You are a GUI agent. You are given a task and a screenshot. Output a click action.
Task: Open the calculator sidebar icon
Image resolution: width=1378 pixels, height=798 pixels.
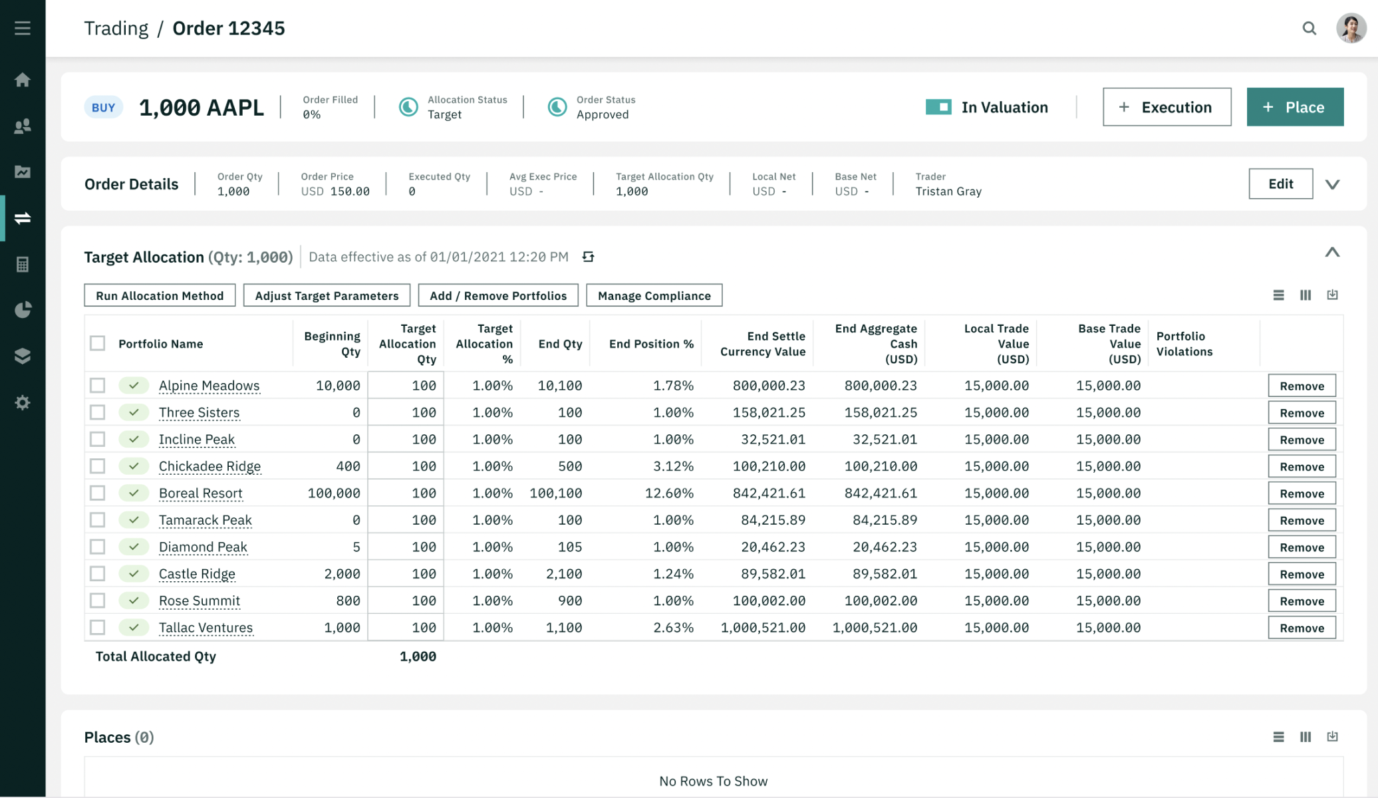click(x=23, y=264)
